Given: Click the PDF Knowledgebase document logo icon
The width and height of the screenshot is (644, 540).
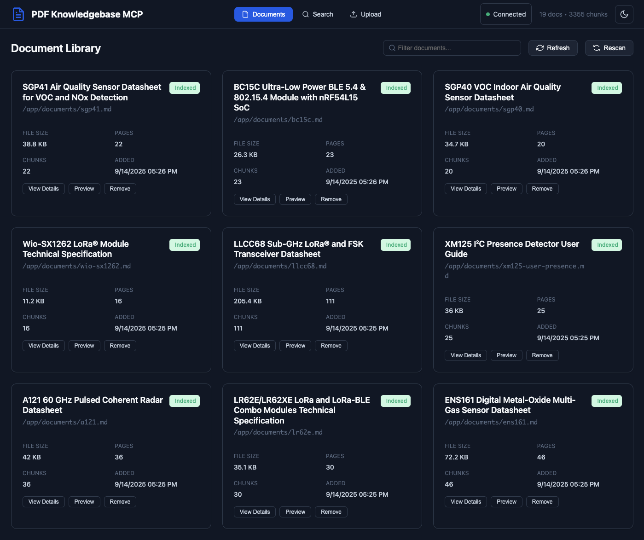Looking at the screenshot, I should coord(18,14).
